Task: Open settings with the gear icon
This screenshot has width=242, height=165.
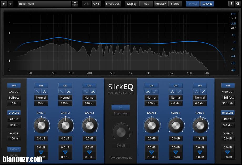Action: tap(238, 4)
